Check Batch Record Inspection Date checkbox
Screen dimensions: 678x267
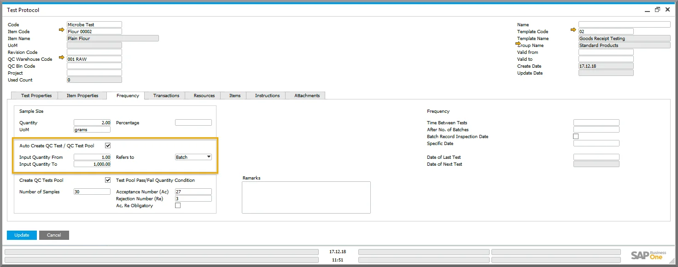point(576,136)
